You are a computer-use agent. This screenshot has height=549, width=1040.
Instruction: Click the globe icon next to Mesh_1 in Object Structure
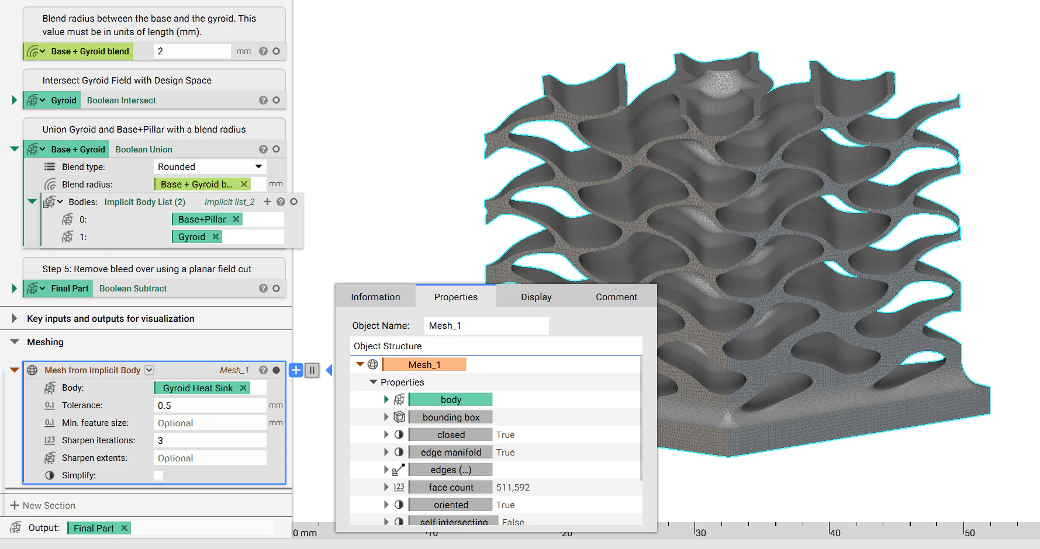[372, 364]
